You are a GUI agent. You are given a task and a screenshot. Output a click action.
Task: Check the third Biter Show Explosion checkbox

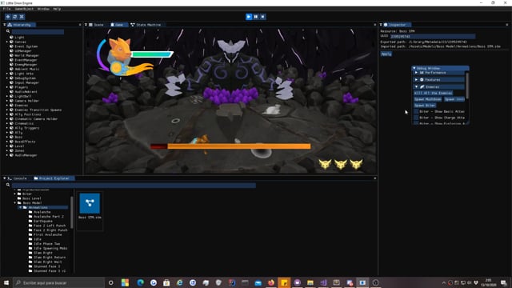click(x=416, y=123)
